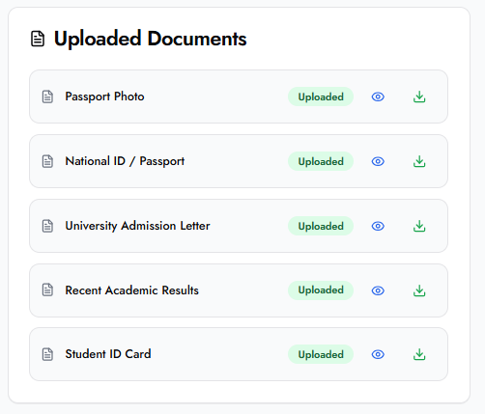485x414 pixels.
Task: Click the Uploaded Documents header icon
Action: [38, 39]
